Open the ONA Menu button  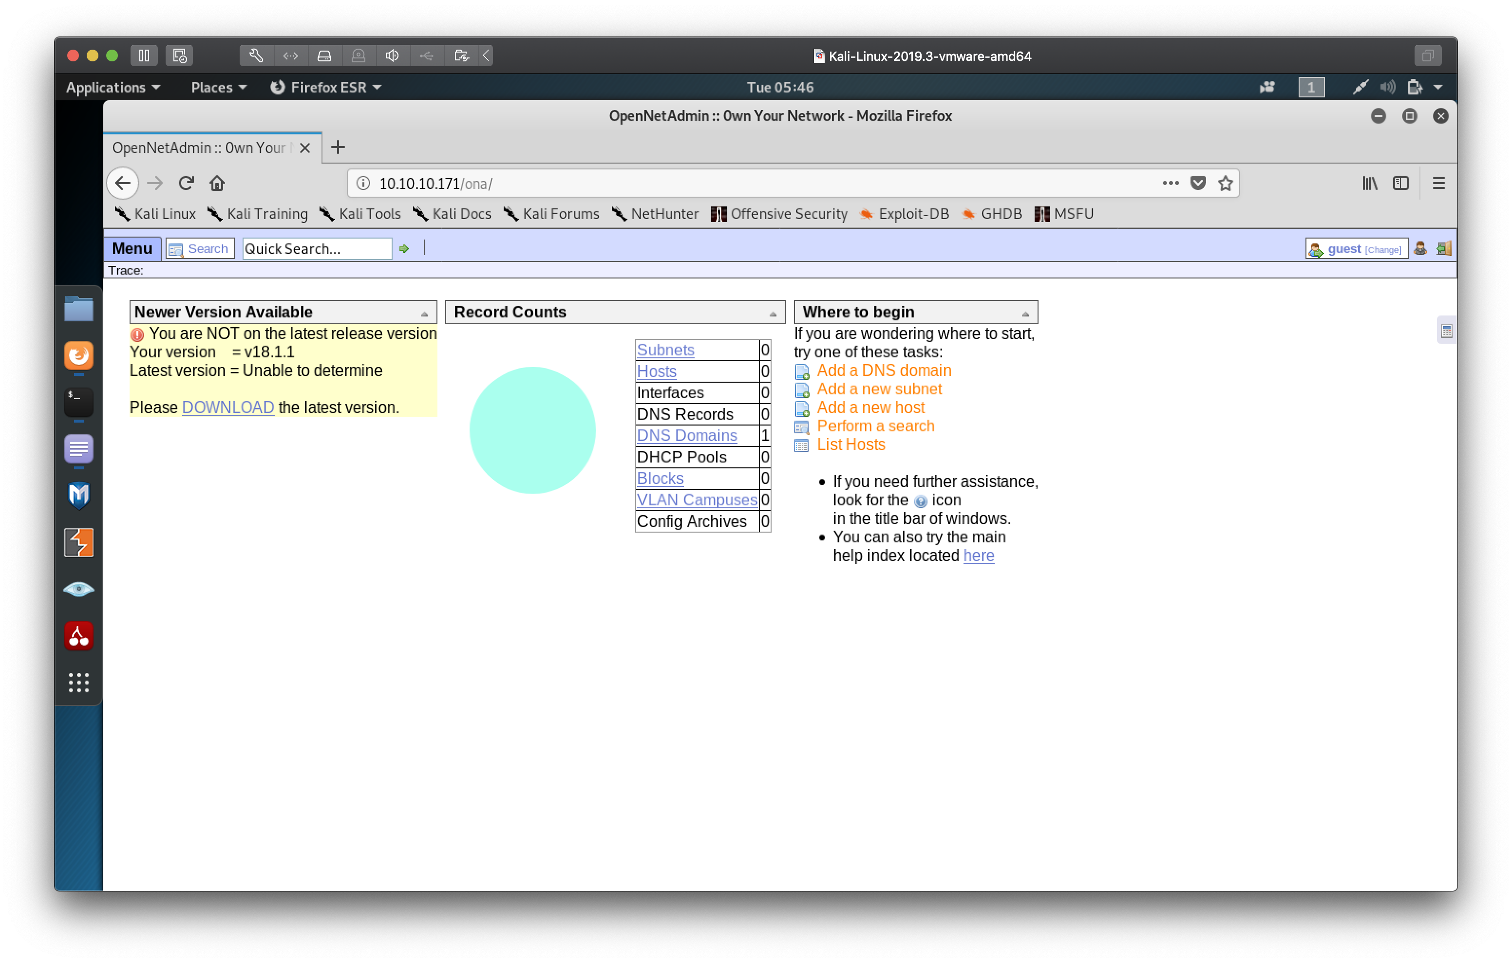[132, 249]
